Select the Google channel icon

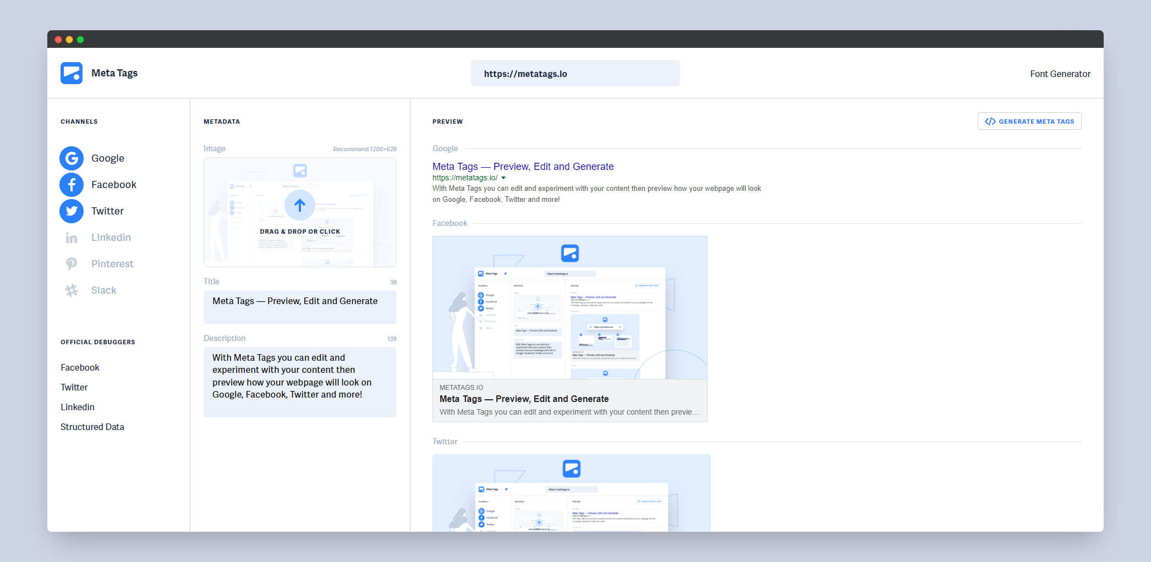pos(72,158)
